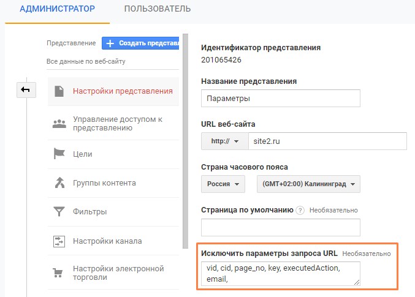Click the shopping cart e-commerce icon

point(58,273)
